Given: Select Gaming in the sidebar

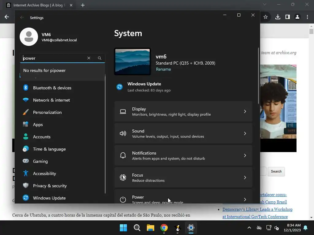Looking at the screenshot, I should [62, 161].
